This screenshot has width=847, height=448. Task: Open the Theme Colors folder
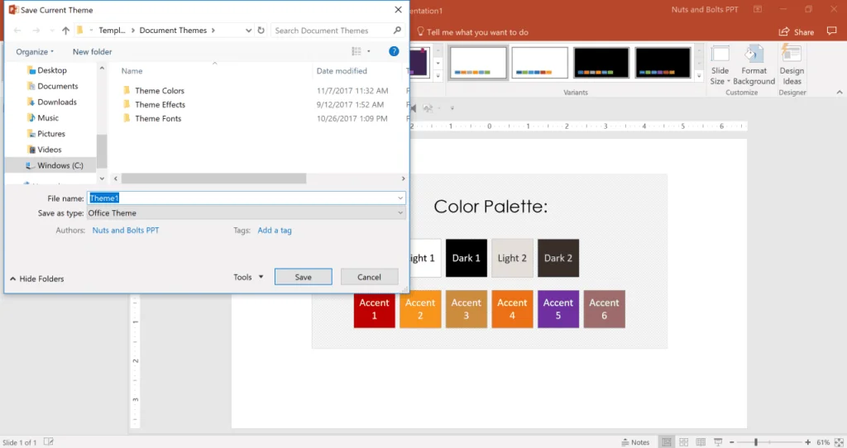pos(160,91)
